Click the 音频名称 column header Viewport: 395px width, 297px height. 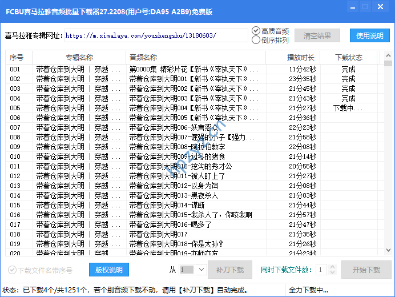[x=143, y=58]
